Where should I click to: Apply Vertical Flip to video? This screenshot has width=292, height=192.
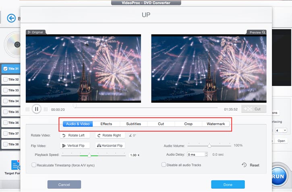coord(75,145)
